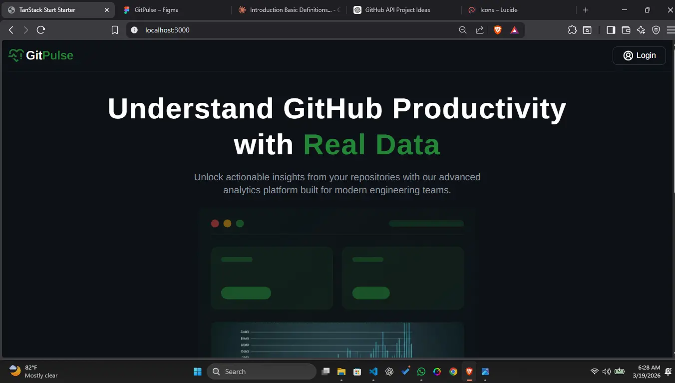Open the Brave Wallet
This screenshot has width=675, height=383.
pos(626,29)
